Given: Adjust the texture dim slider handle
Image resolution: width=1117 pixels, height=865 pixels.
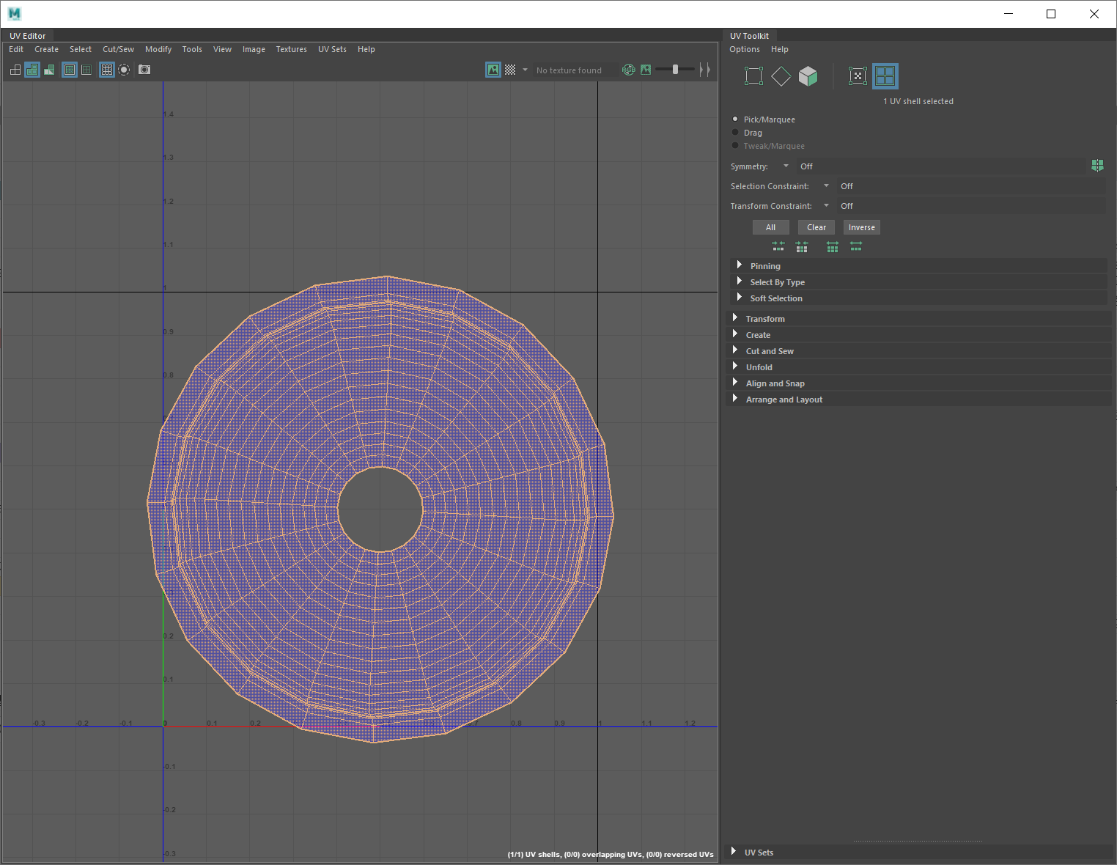Looking at the screenshot, I should (675, 70).
